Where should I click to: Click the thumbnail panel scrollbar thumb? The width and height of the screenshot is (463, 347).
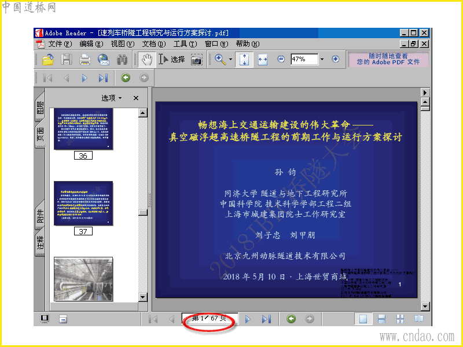tap(143, 212)
